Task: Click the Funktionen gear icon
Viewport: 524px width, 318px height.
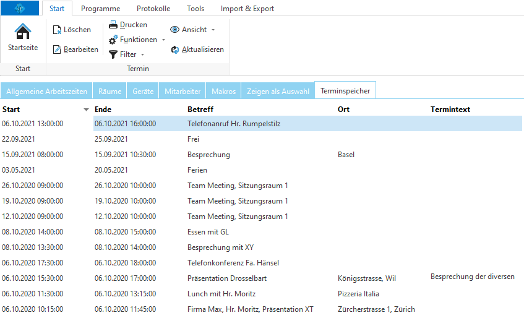Action: coord(113,40)
